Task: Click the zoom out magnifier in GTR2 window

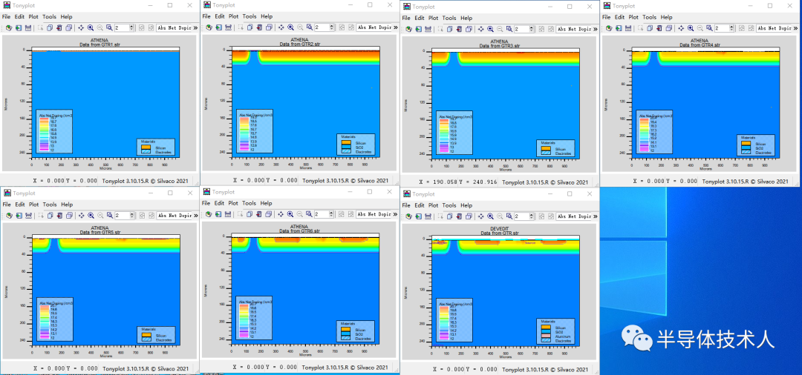Action: coord(300,27)
